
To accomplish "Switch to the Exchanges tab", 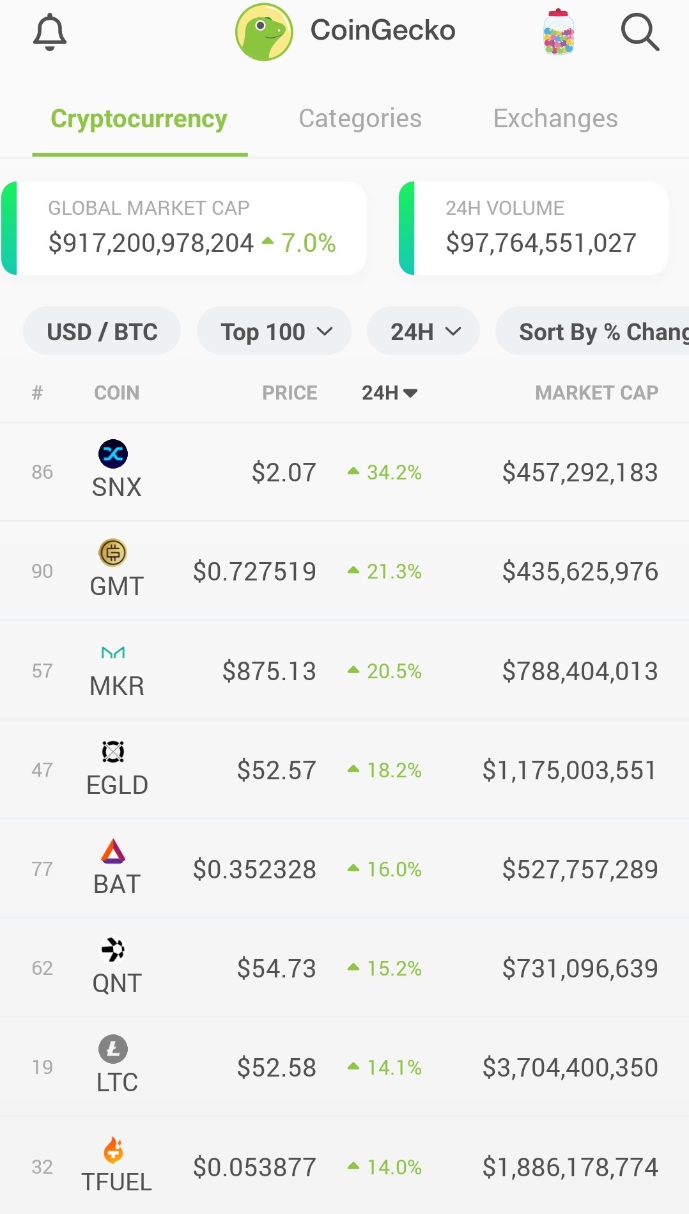I will 555,118.
